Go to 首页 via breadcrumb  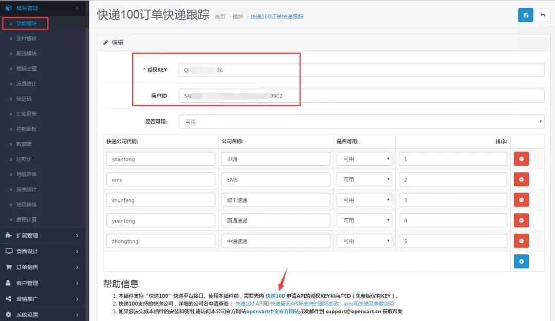coord(220,16)
